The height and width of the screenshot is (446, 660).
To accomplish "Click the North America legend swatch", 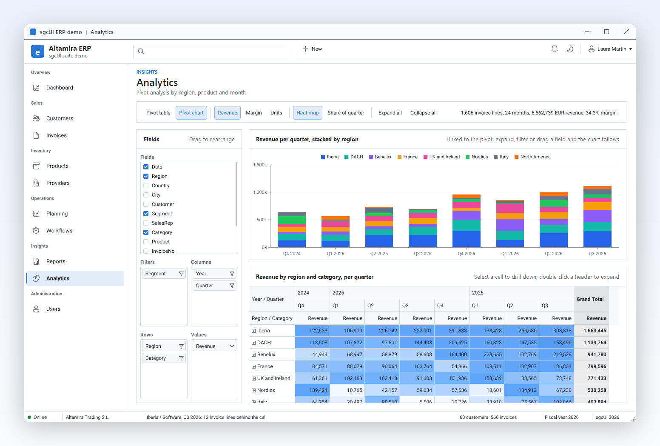I will point(517,157).
